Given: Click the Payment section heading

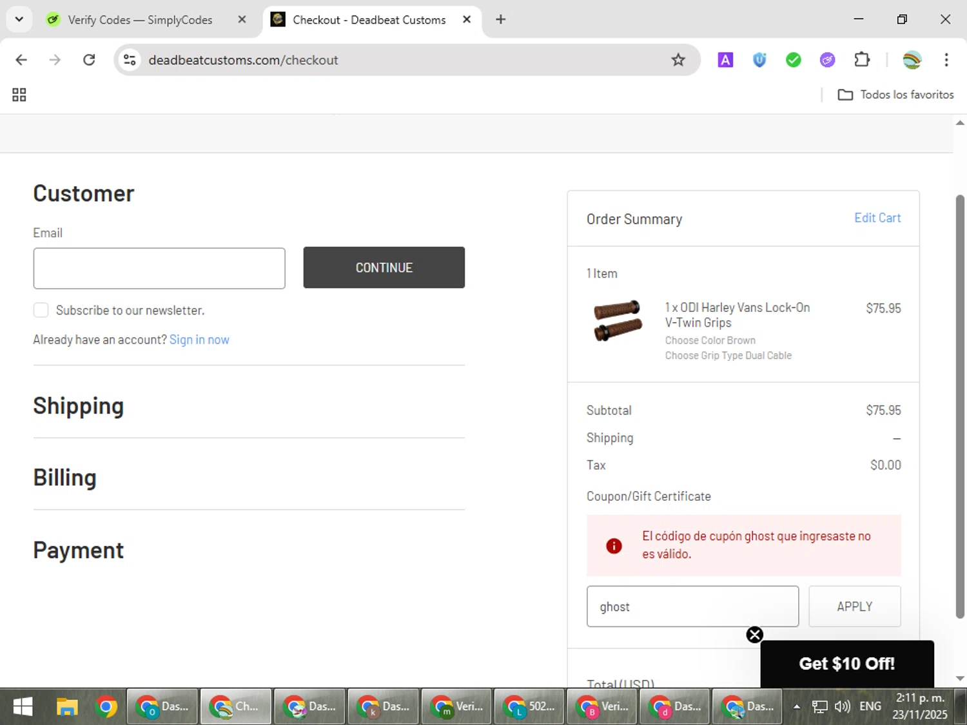Looking at the screenshot, I should pyautogui.click(x=79, y=550).
